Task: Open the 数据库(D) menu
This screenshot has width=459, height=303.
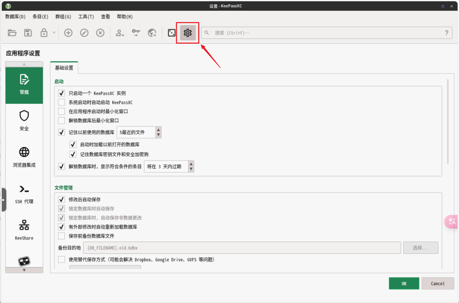Action: tap(15, 17)
